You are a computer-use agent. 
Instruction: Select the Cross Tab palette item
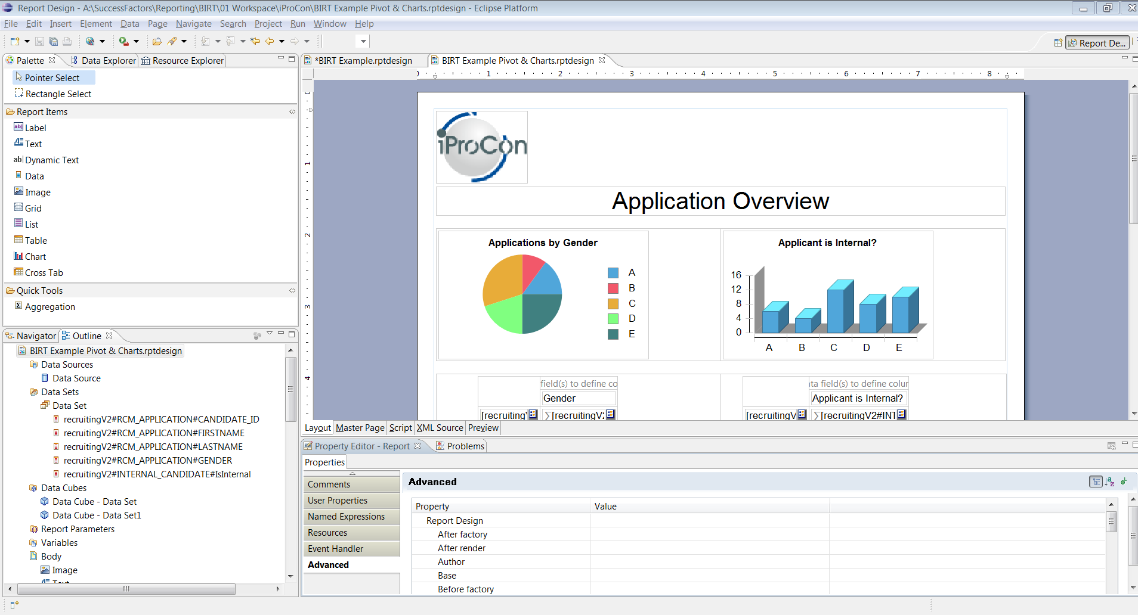38,272
